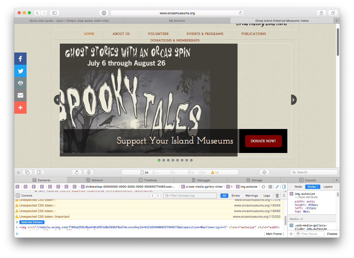Switch to the Console inspector tab
The width and height of the screenshot is (354, 258).
(x=307, y=180)
